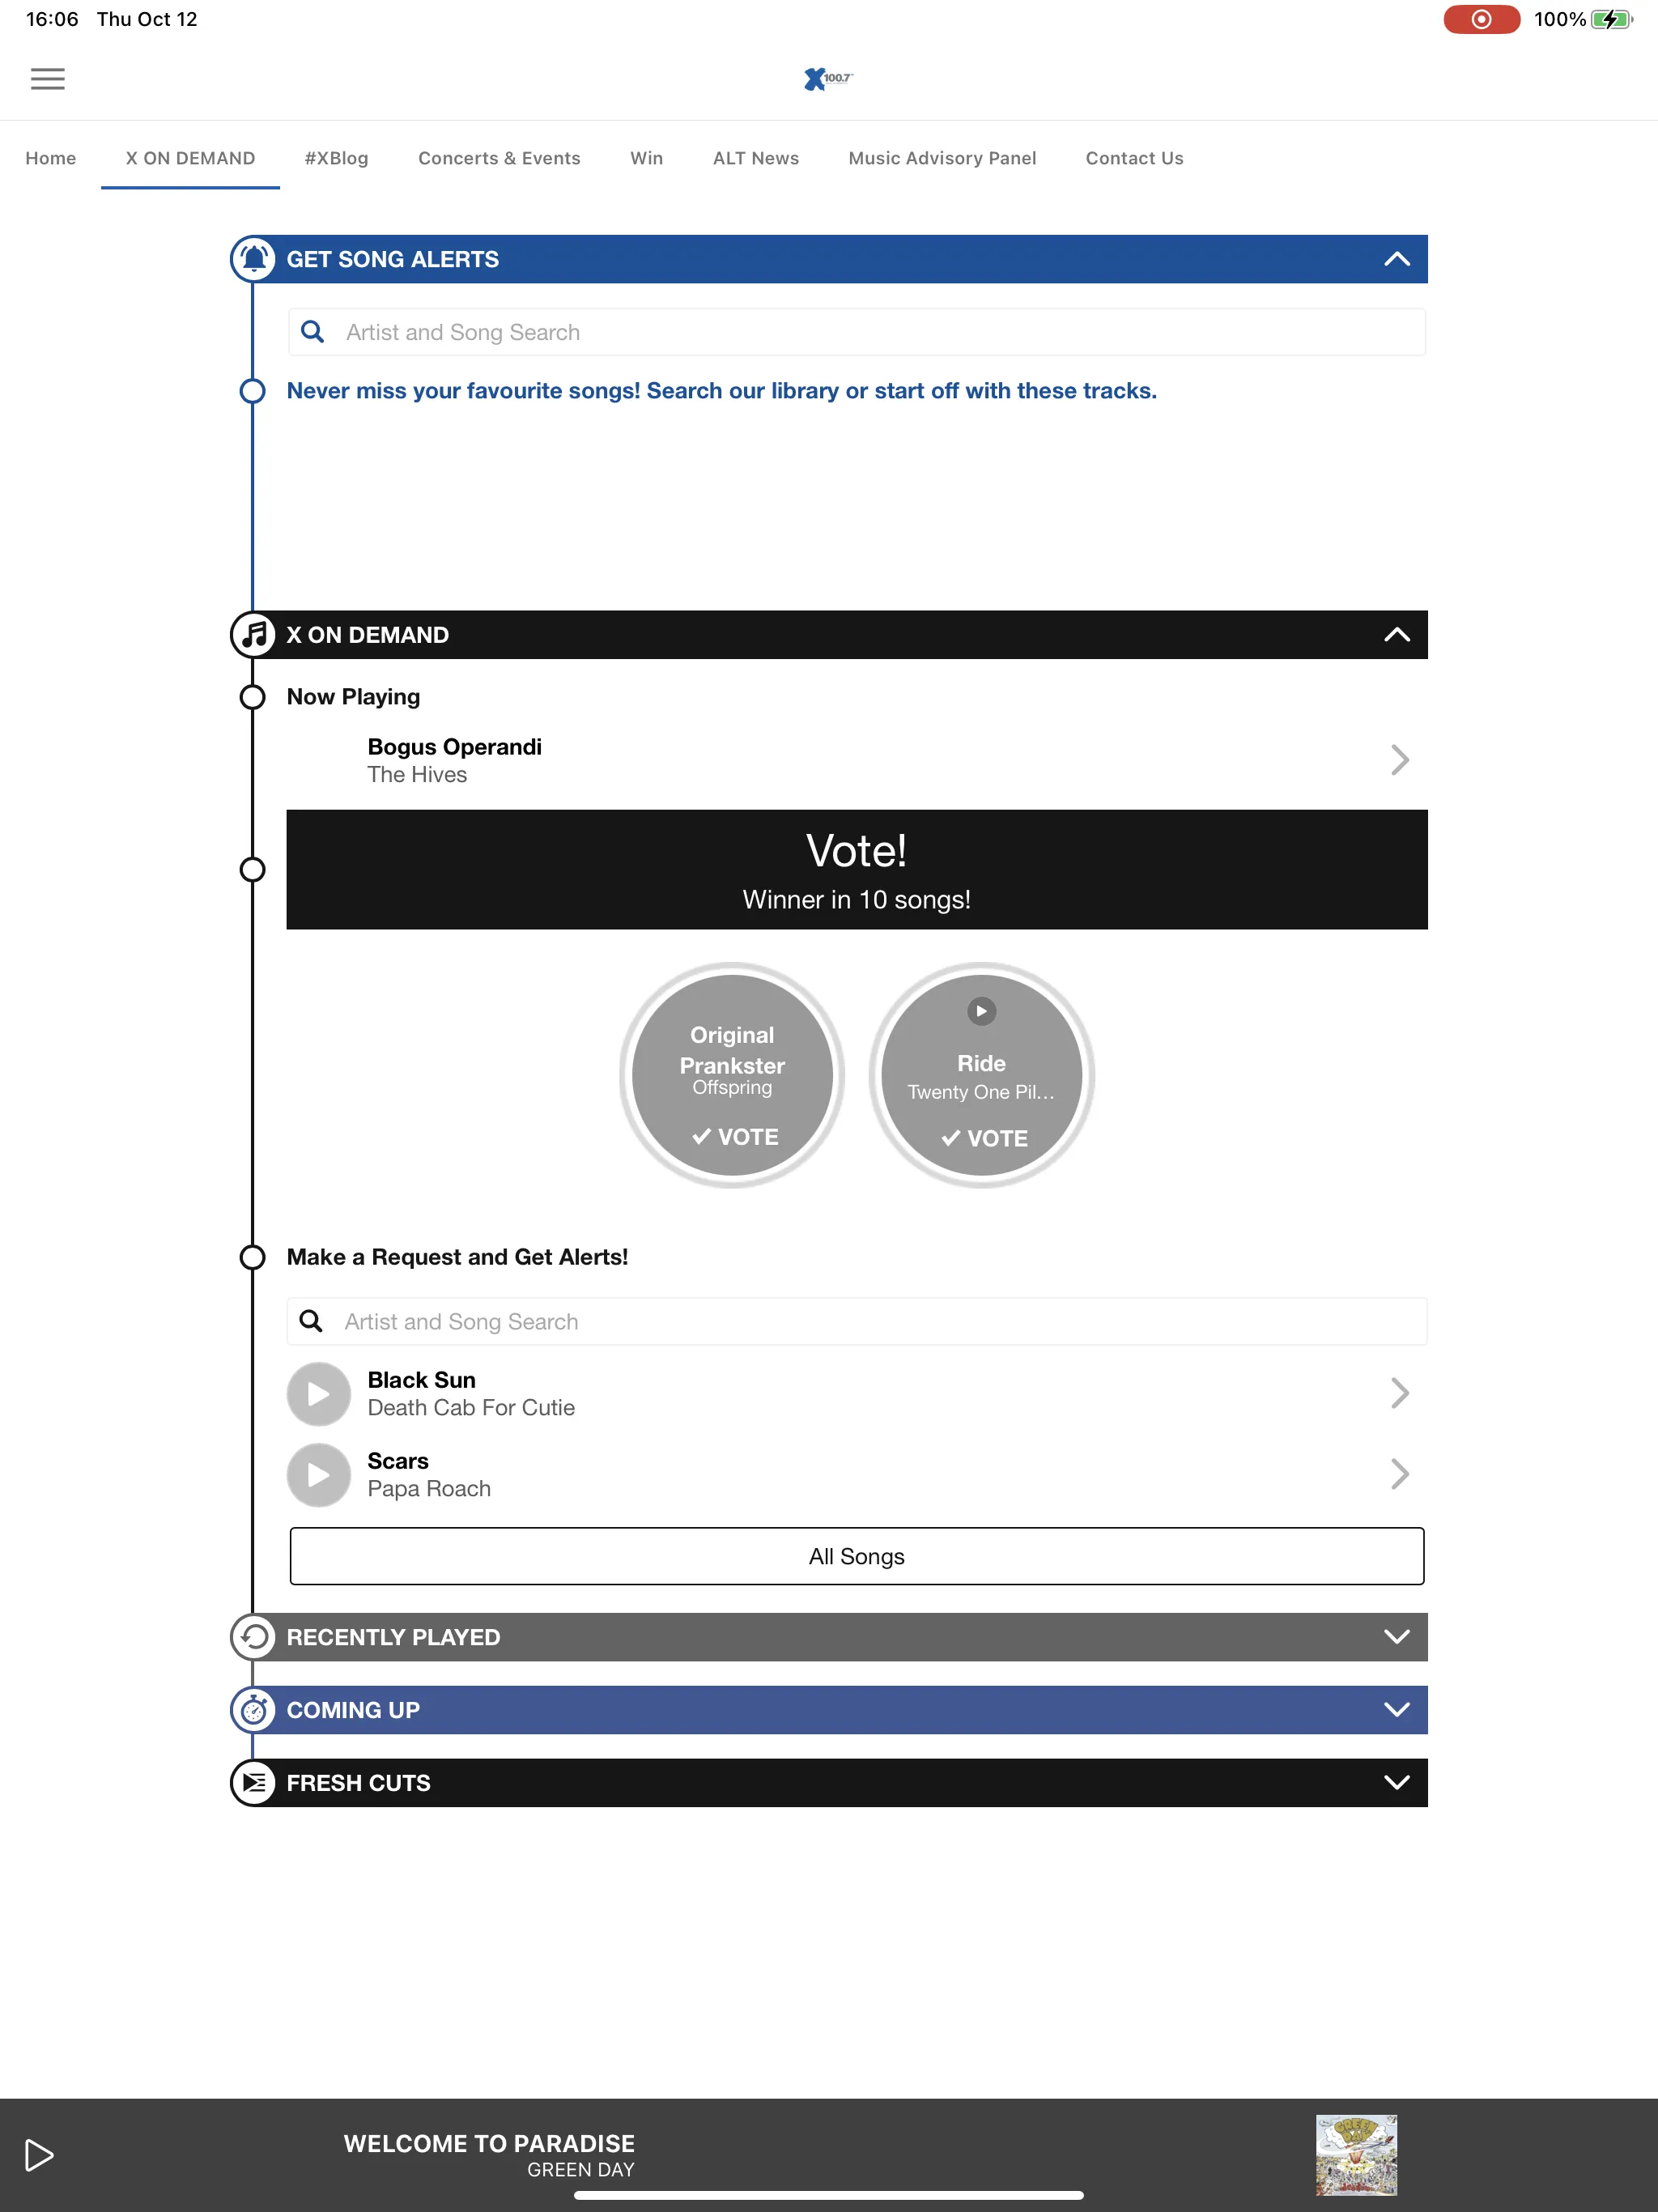Click the Recently Played refresh icon
Image resolution: width=1658 pixels, height=2212 pixels.
(x=253, y=1636)
